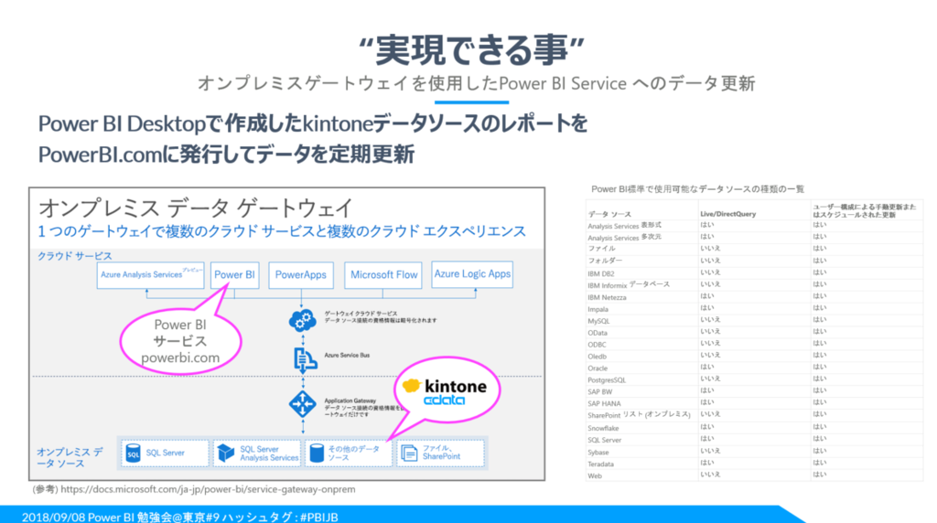Click the "Teradata" table row name
The height and width of the screenshot is (523, 937).
coord(600,464)
